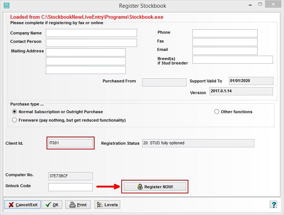Click the Computer No. field 37E73BCF

coord(70,176)
